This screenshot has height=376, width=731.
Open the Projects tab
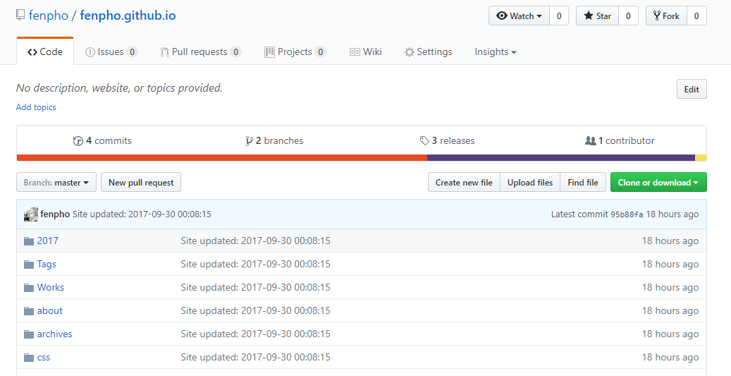[295, 51]
